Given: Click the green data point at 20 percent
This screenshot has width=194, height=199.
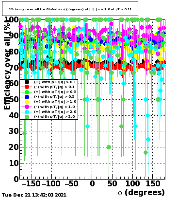Looking at the screenshot, I should click(109, 147).
